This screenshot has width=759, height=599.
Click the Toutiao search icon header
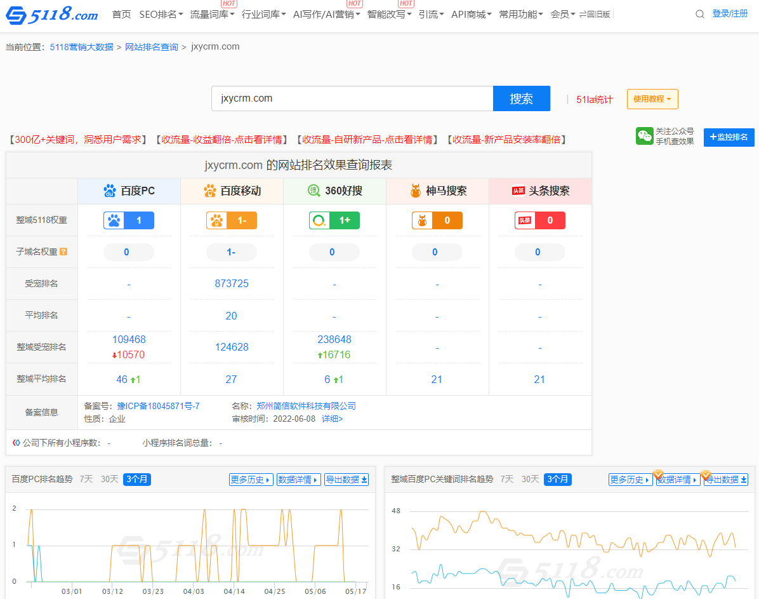tap(518, 191)
